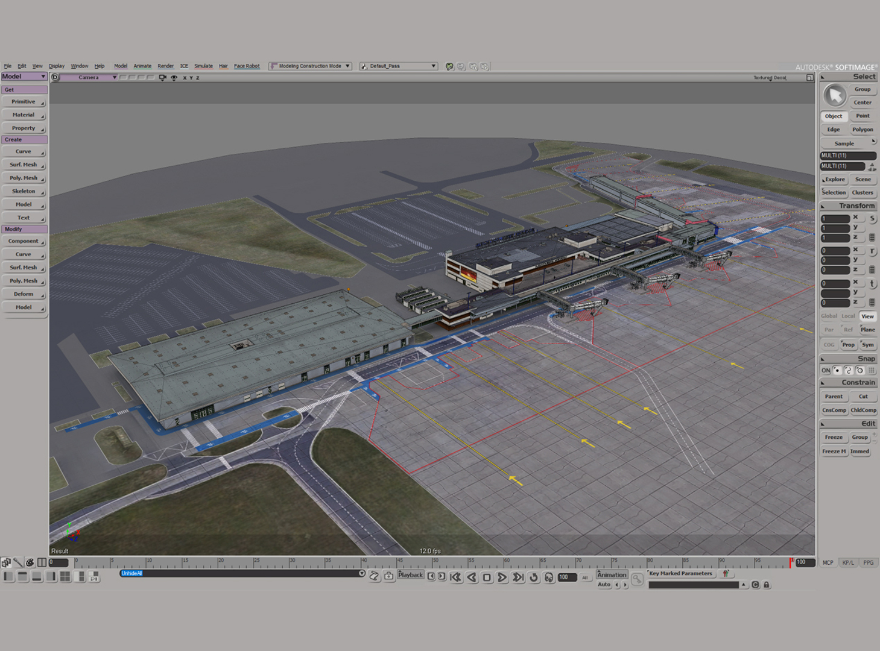880x651 pixels.
Task: Click the Key Marked Parameters button
Action: coord(680,574)
